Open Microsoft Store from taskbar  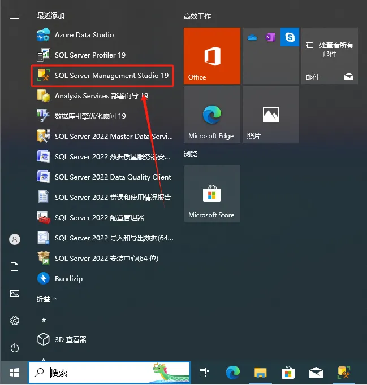pos(288,373)
